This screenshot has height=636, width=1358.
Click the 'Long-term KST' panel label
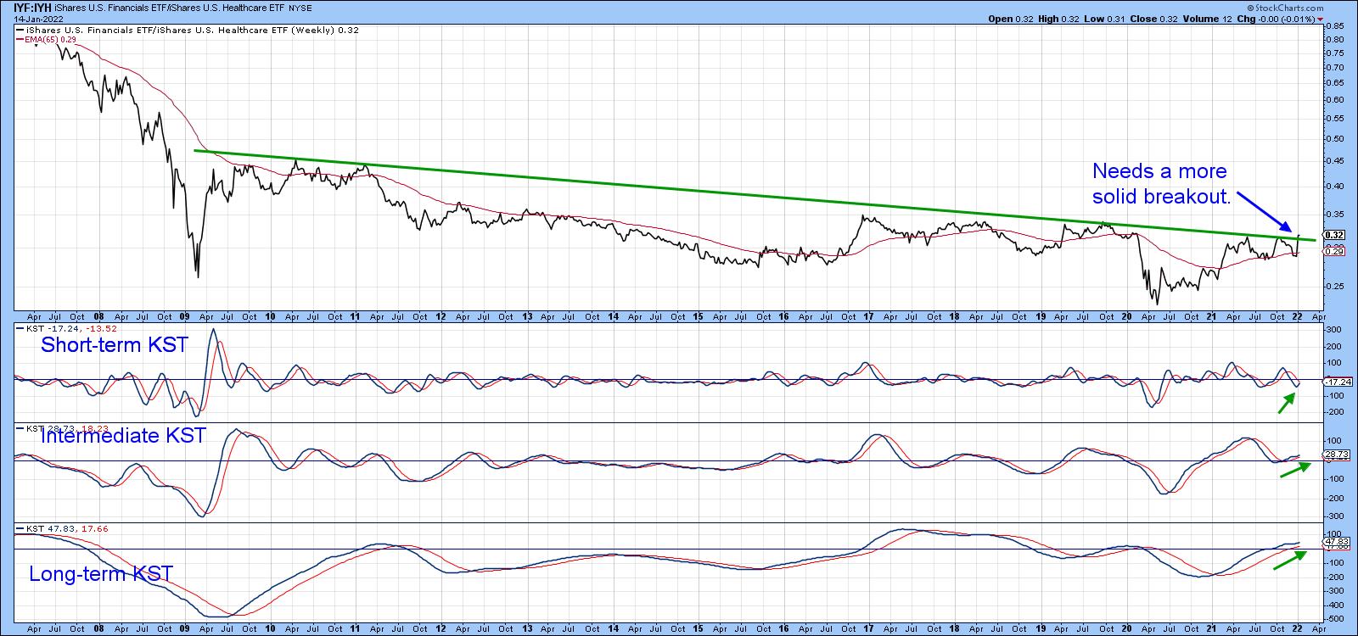[100, 574]
